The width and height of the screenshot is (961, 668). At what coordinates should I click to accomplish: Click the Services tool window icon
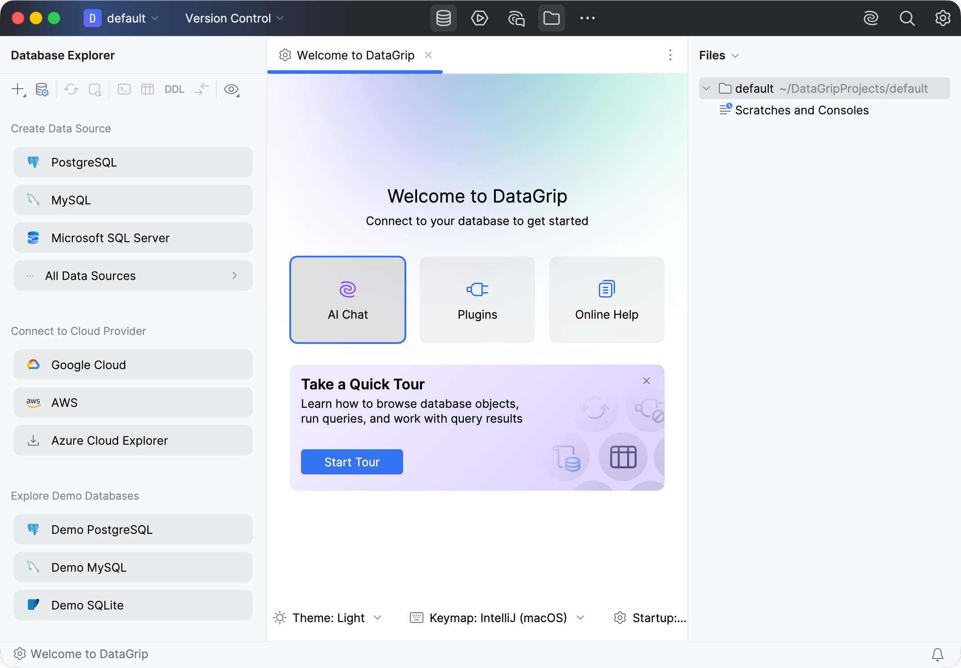[479, 18]
